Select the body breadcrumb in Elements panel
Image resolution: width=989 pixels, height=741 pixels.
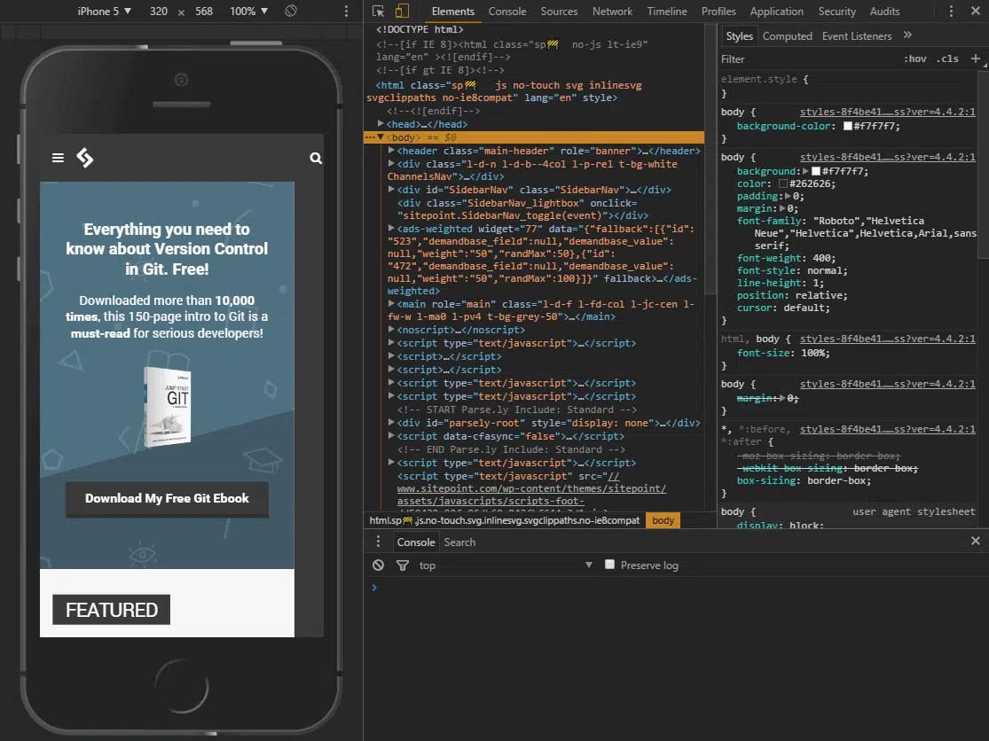(663, 520)
